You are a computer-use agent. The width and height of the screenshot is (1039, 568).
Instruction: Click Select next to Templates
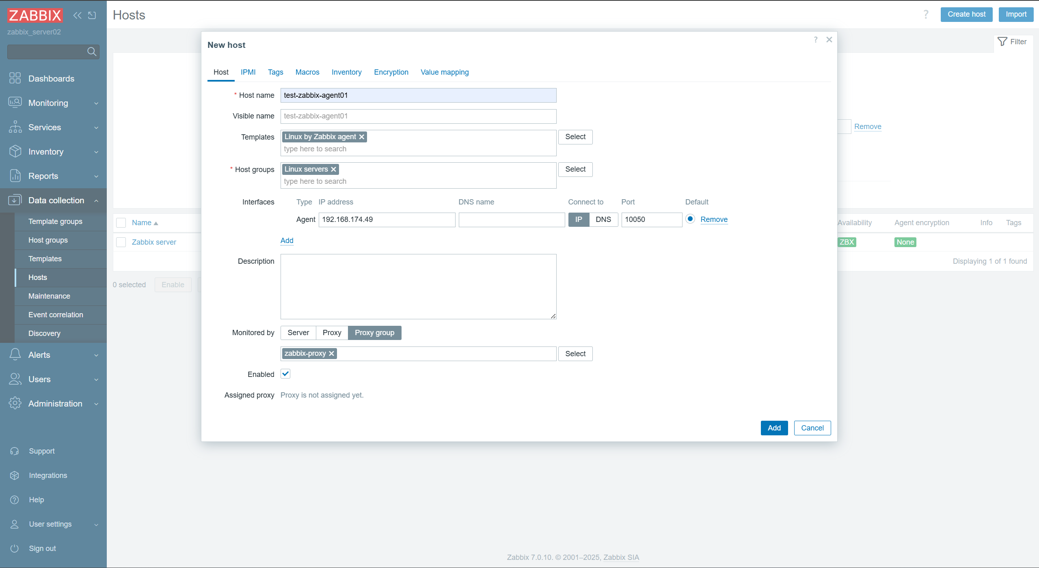tap(575, 137)
